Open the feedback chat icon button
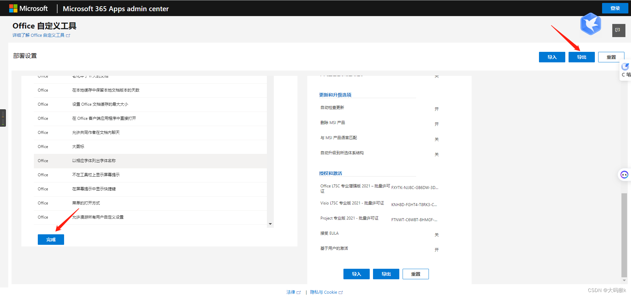 (x=619, y=30)
